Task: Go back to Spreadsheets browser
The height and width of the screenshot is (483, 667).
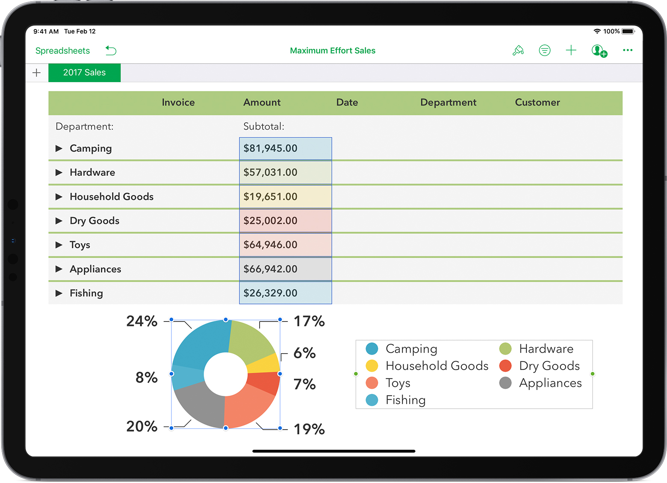Action: point(62,50)
